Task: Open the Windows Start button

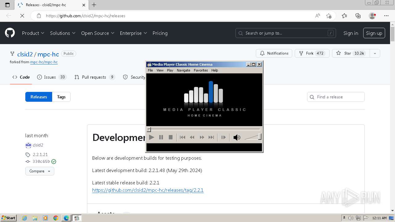Action: [9, 218]
